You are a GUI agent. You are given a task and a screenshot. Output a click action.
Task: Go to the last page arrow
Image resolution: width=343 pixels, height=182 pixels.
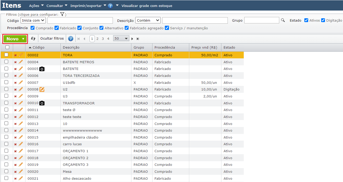138,39
